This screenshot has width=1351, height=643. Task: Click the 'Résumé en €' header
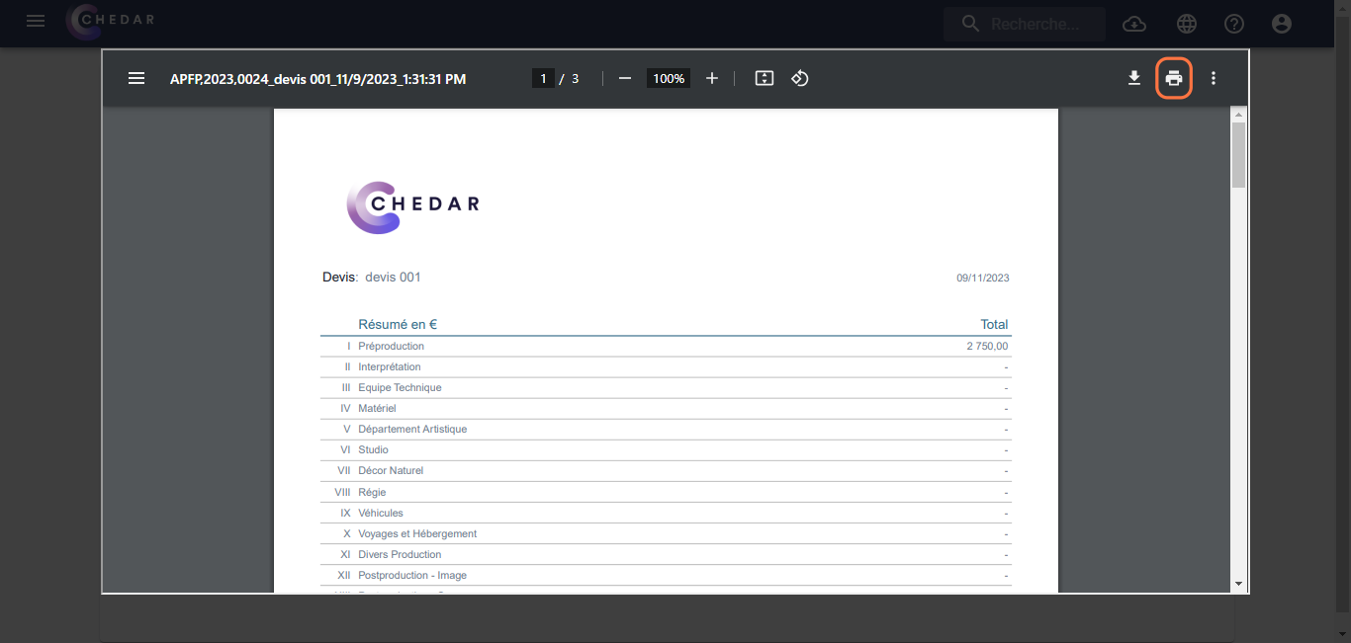398,324
